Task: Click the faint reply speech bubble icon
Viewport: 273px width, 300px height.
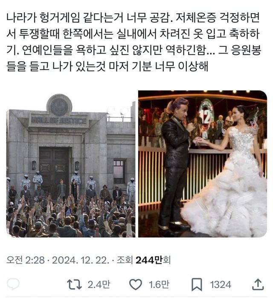Action: point(13,284)
